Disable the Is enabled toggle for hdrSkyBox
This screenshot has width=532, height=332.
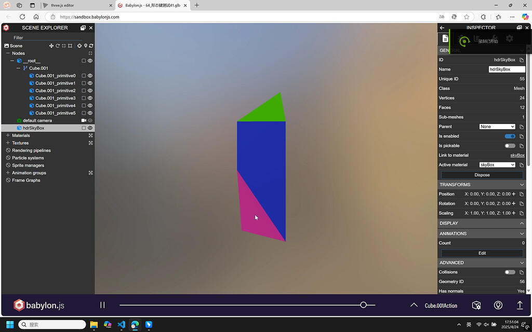pyautogui.click(x=510, y=136)
